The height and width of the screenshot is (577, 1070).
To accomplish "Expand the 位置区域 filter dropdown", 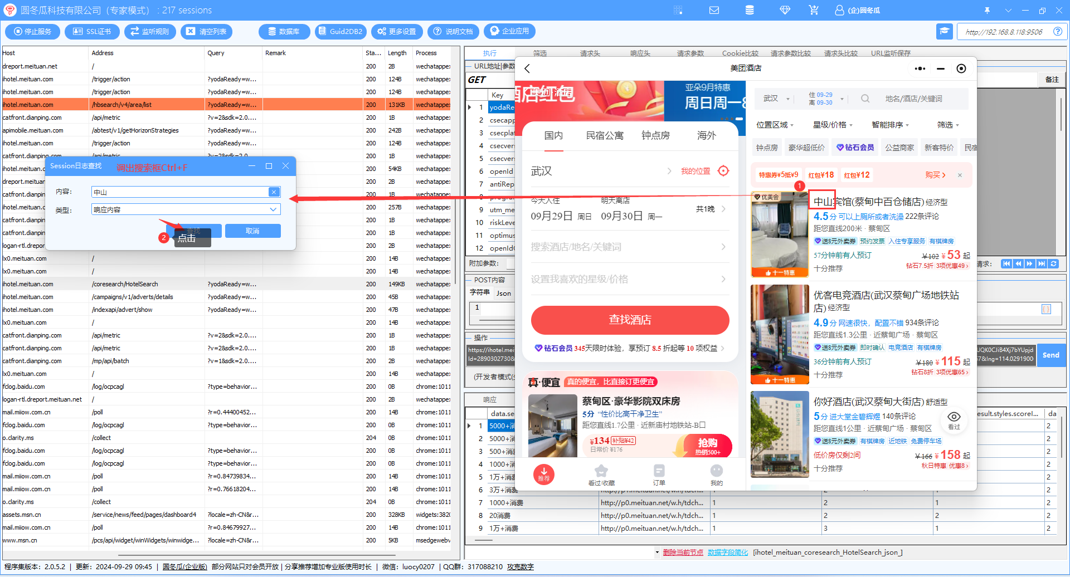I will (775, 125).
